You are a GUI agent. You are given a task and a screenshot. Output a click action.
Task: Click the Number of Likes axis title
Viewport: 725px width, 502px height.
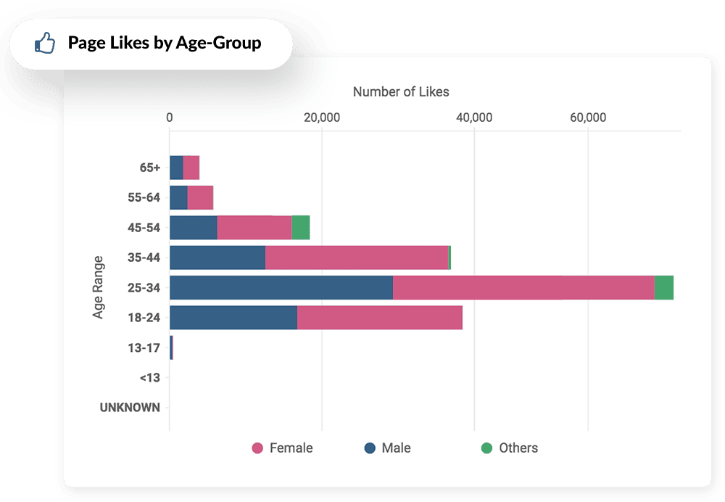pyautogui.click(x=401, y=92)
